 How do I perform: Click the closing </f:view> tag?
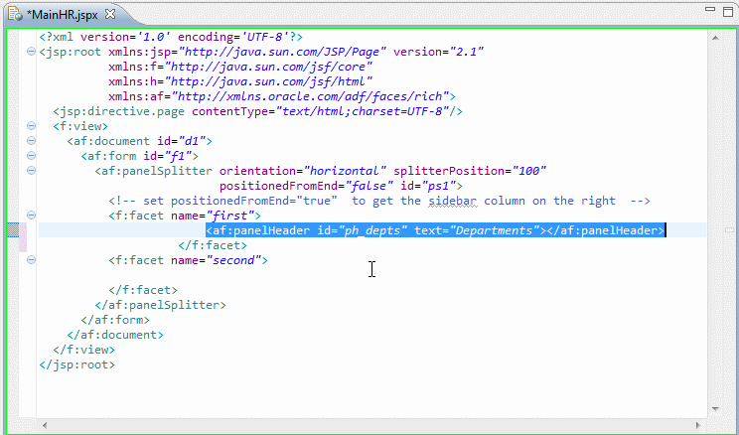83,350
